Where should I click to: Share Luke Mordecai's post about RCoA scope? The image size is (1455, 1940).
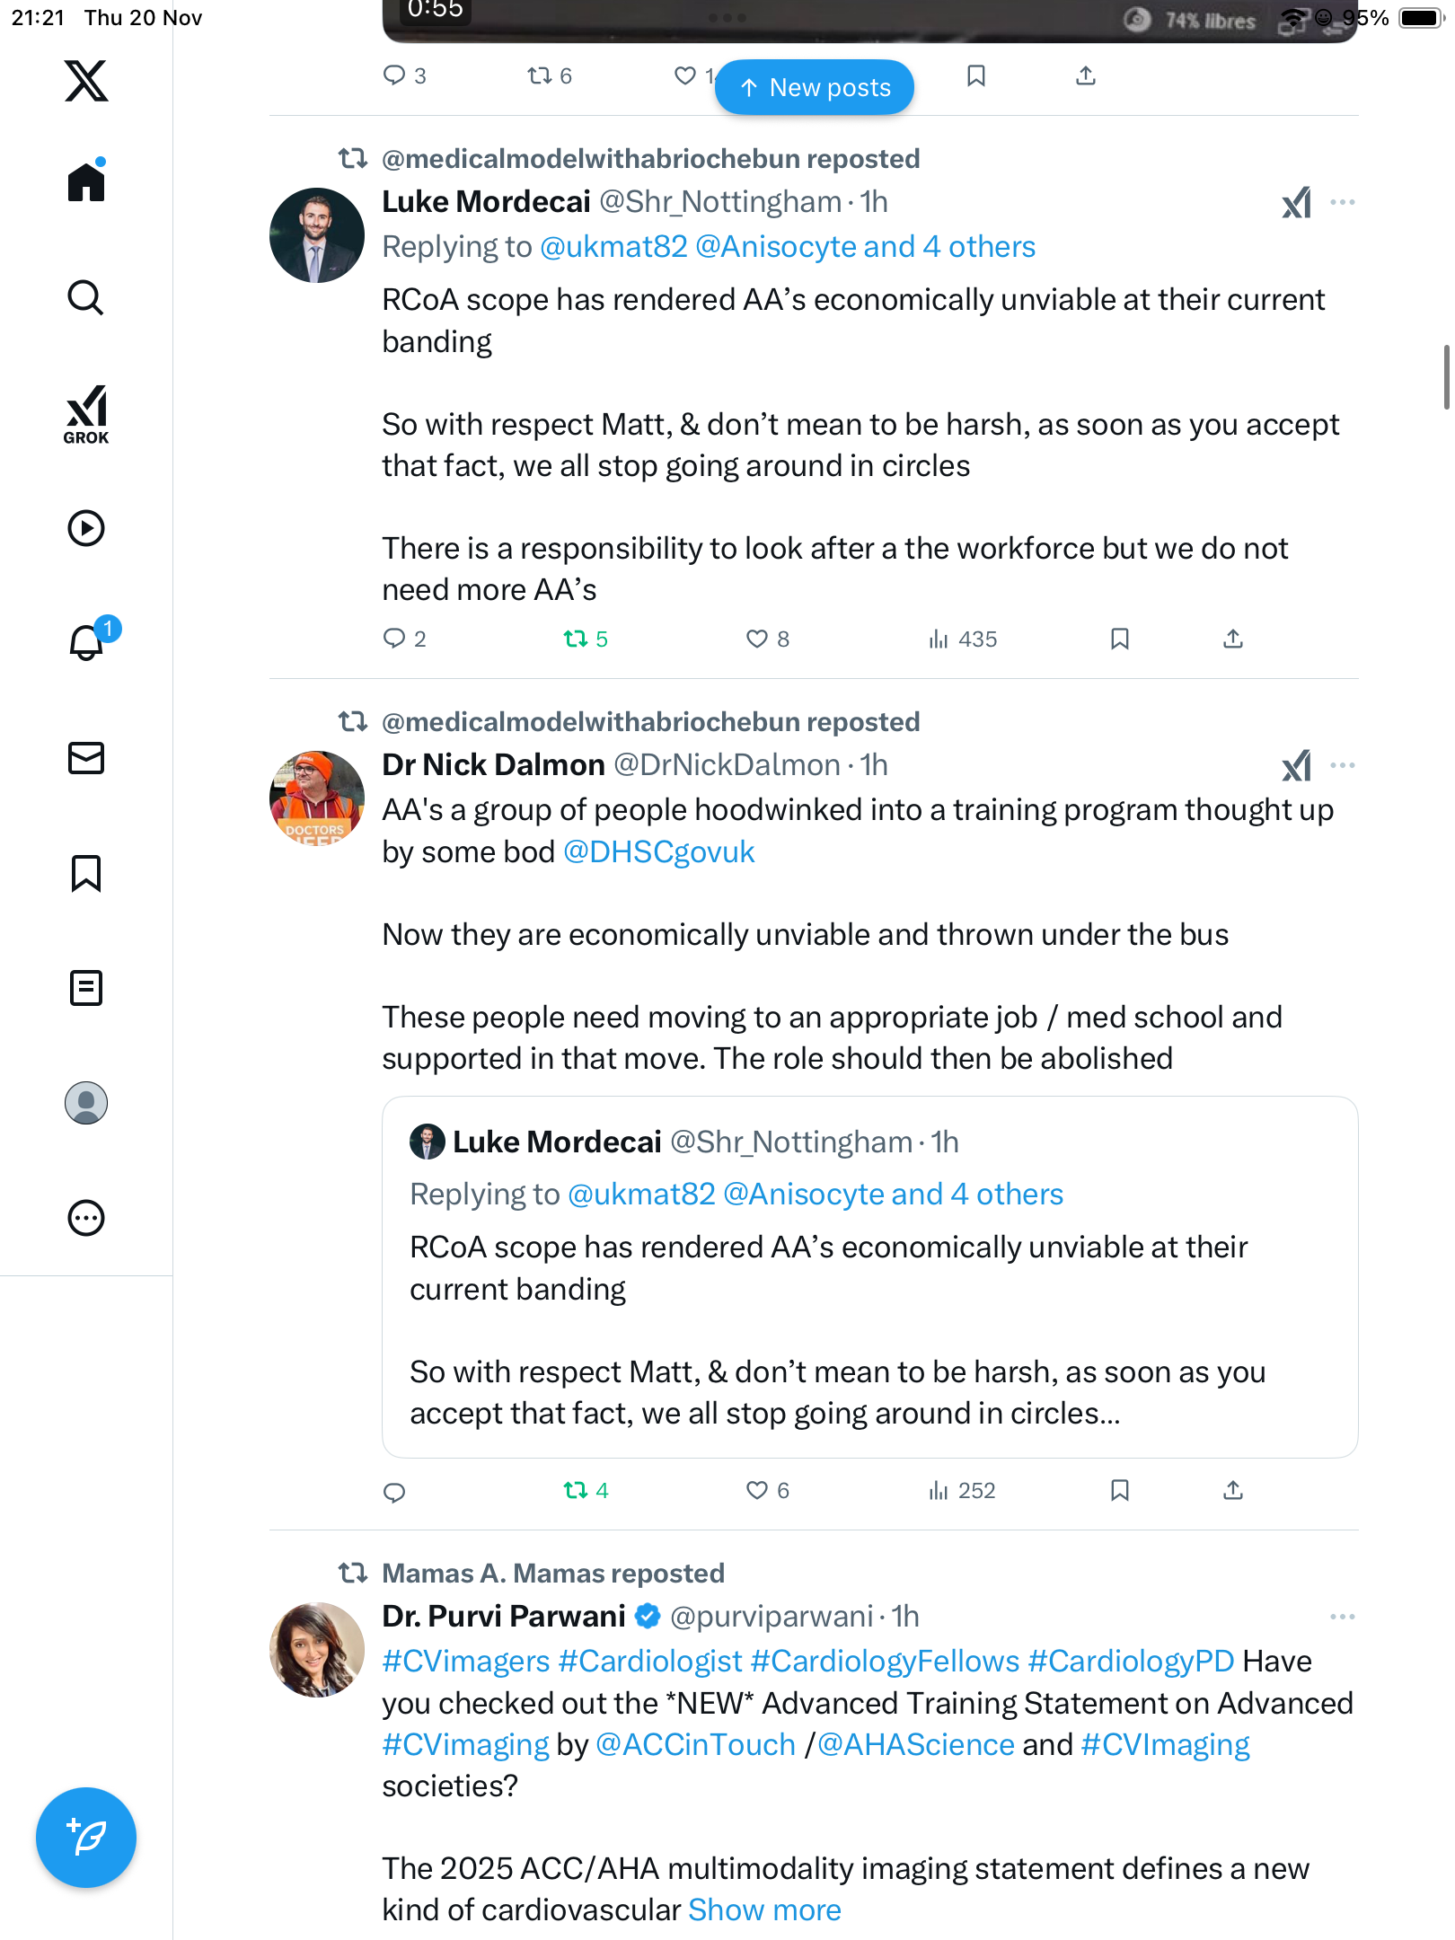(1233, 639)
